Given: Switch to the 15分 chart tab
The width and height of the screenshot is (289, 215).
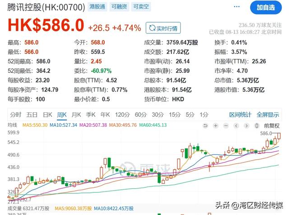Looking at the screenshot, I should [x=175, y=115].
